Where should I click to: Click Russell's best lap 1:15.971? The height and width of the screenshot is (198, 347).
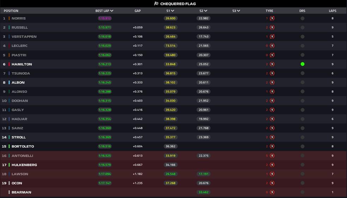click(105, 27)
